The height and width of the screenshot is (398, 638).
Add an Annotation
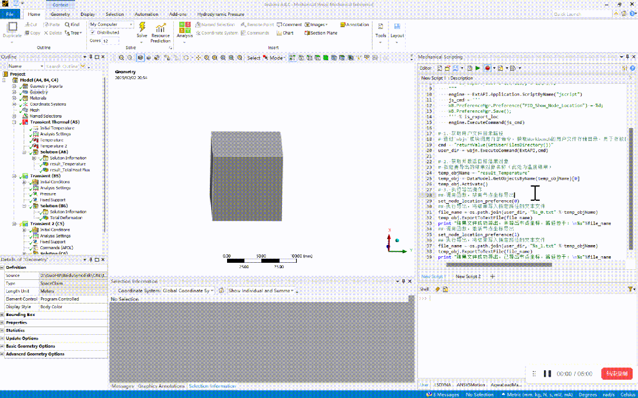[x=354, y=25]
